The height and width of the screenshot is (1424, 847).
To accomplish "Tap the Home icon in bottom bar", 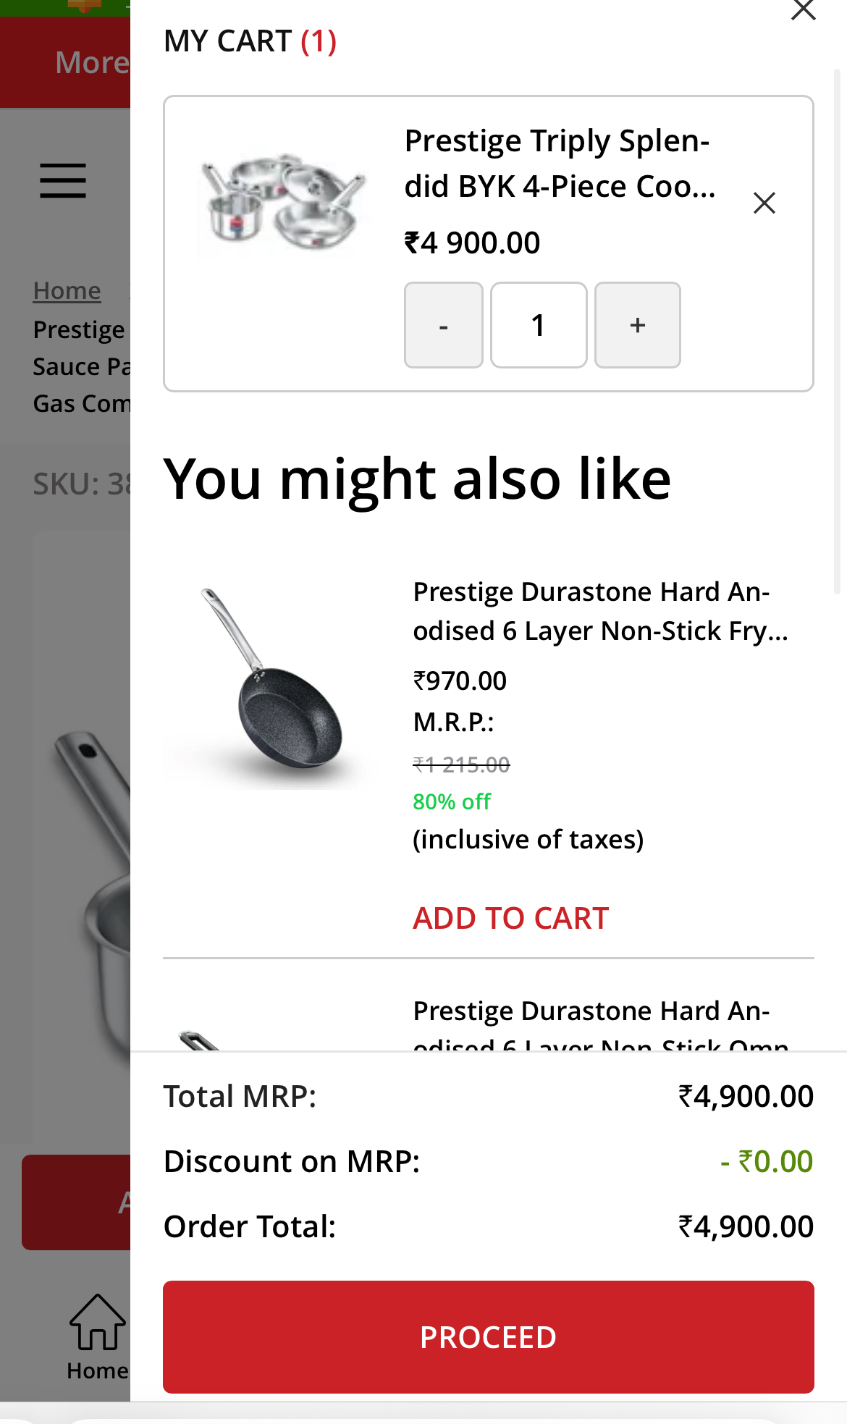I will coord(97,1336).
